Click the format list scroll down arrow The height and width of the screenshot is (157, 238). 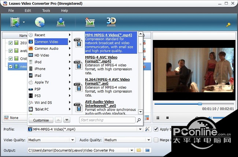pos(141,112)
